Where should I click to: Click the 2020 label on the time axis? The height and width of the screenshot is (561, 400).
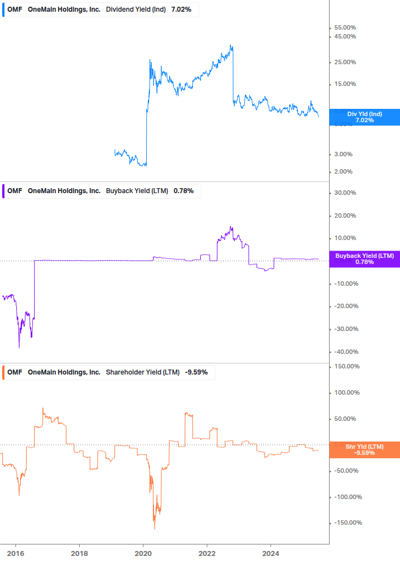[x=143, y=554]
